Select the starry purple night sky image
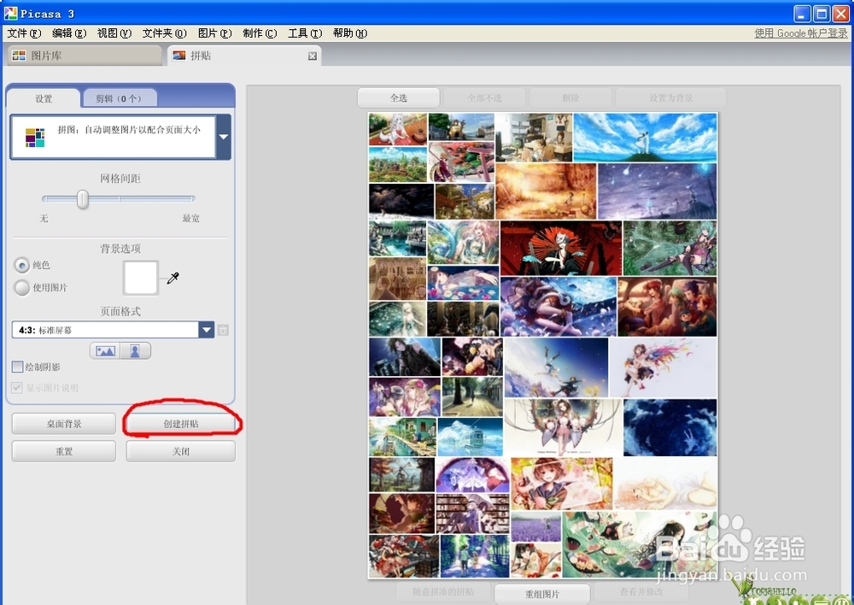 (x=658, y=191)
